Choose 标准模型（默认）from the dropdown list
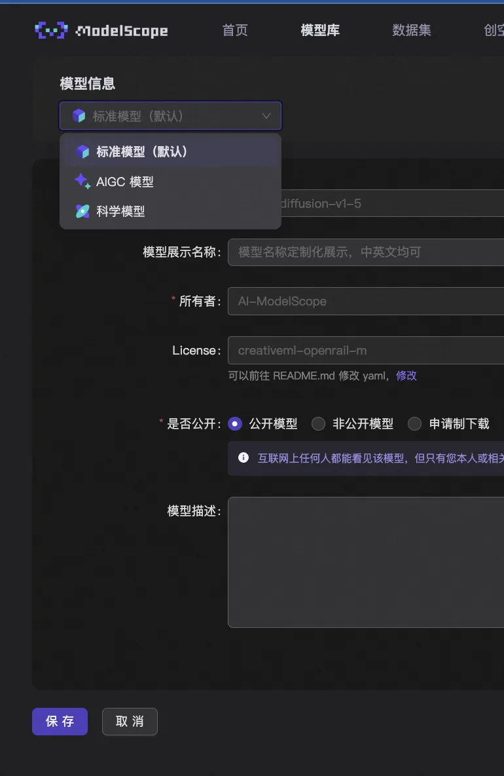Viewport: 504px width, 776px height. 170,151
